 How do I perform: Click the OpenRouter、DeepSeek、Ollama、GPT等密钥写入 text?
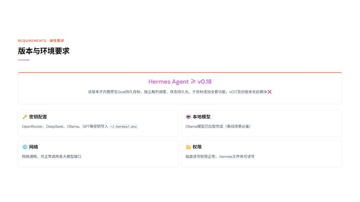pyautogui.click(x=65, y=126)
